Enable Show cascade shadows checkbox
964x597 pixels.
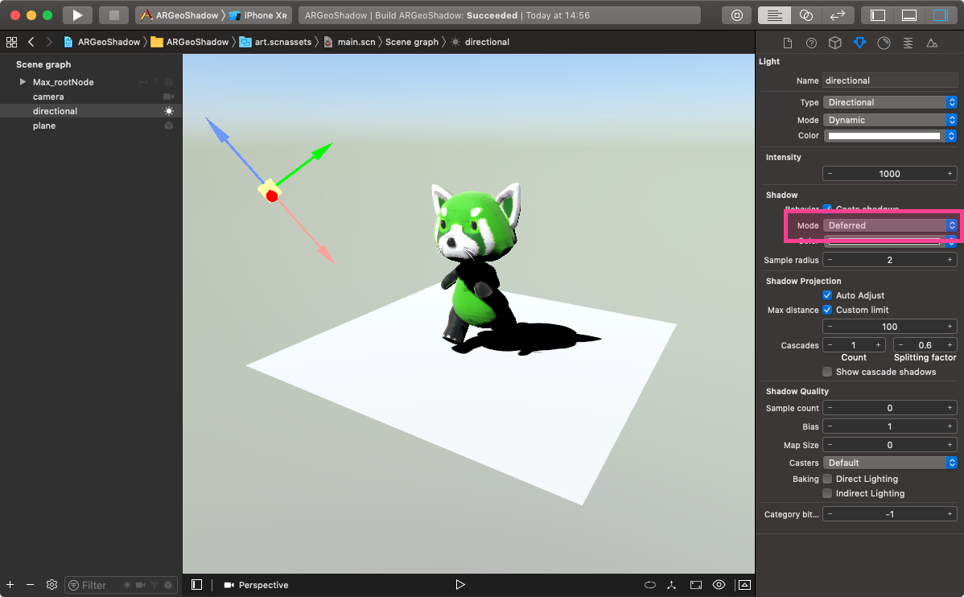(x=827, y=372)
